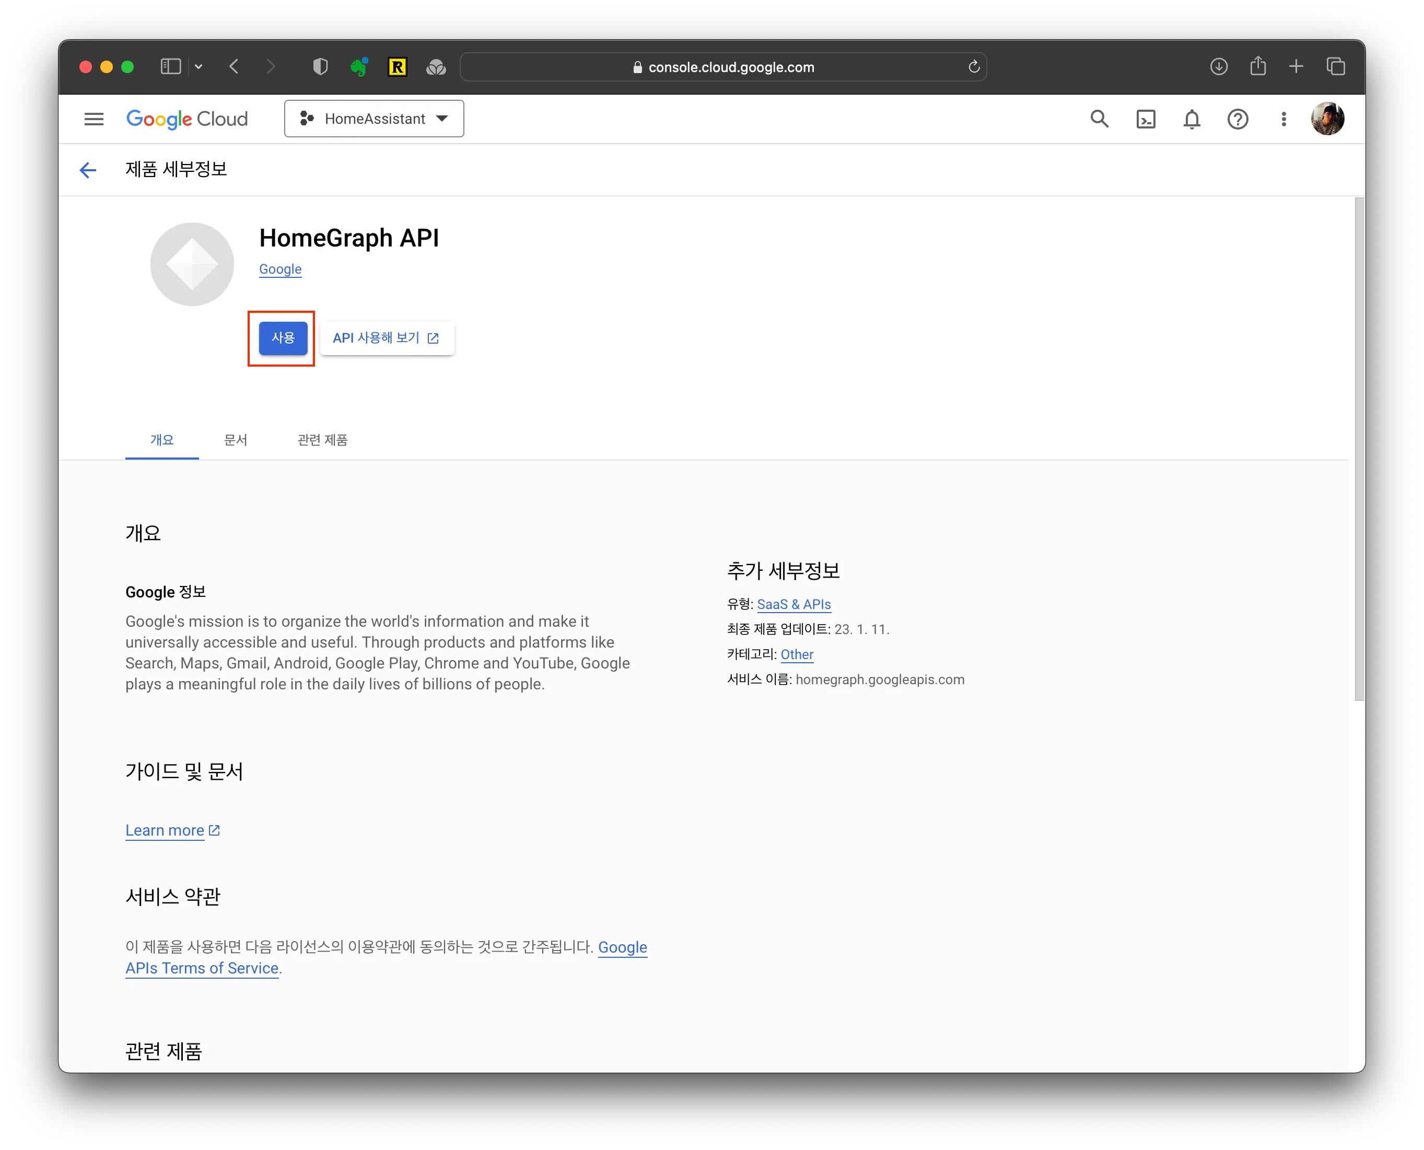This screenshot has width=1424, height=1150.
Task: Open the HomeAssistant project selector dropdown
Action: (373, 119)
